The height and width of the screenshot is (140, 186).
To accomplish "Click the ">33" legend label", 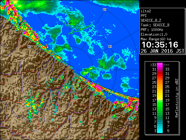I will point(153,65).
